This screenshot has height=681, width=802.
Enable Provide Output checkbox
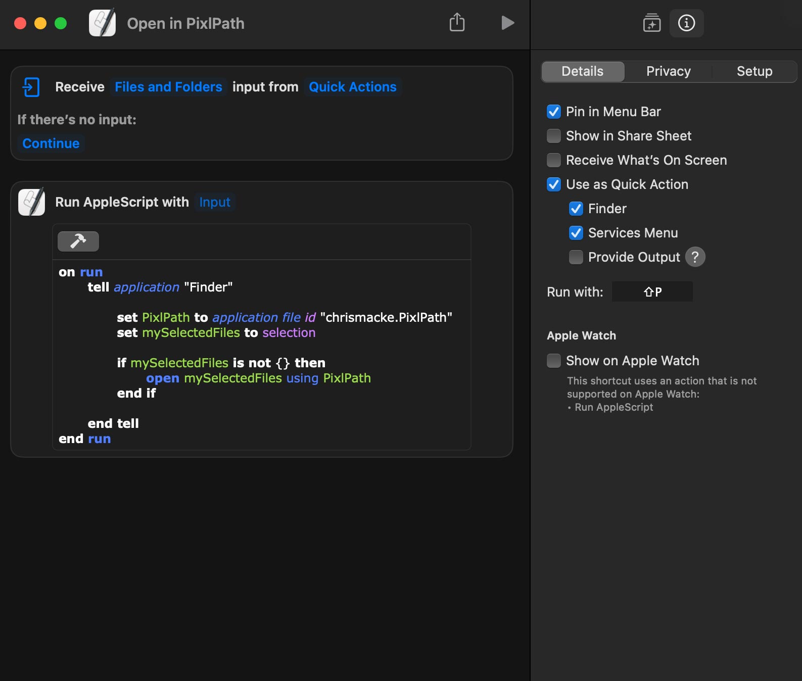pyautogui.click(x=576, y=257)
